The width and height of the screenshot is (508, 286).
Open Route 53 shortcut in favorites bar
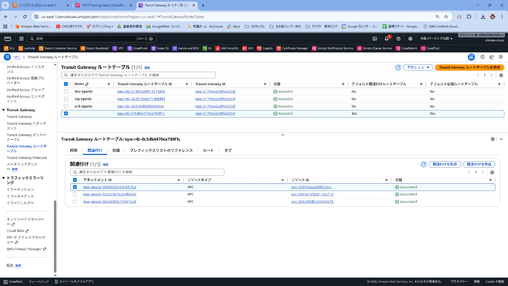[x=160, y=48]
